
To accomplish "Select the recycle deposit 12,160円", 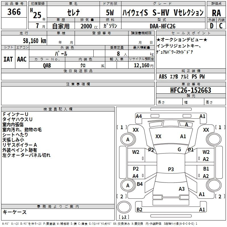I will pyautogui.click(x=144, y=66).
